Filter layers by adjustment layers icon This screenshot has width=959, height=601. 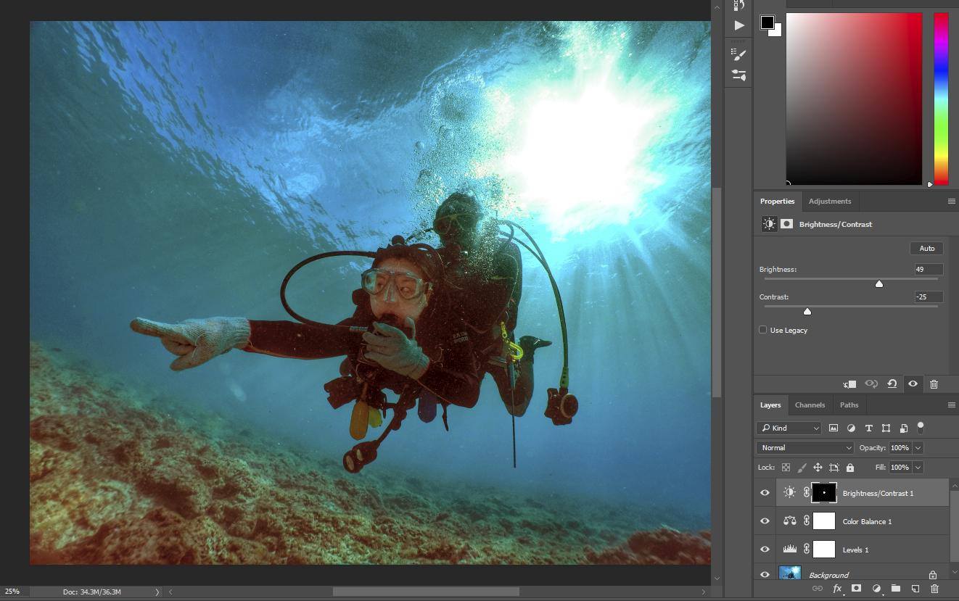(851, 428)
